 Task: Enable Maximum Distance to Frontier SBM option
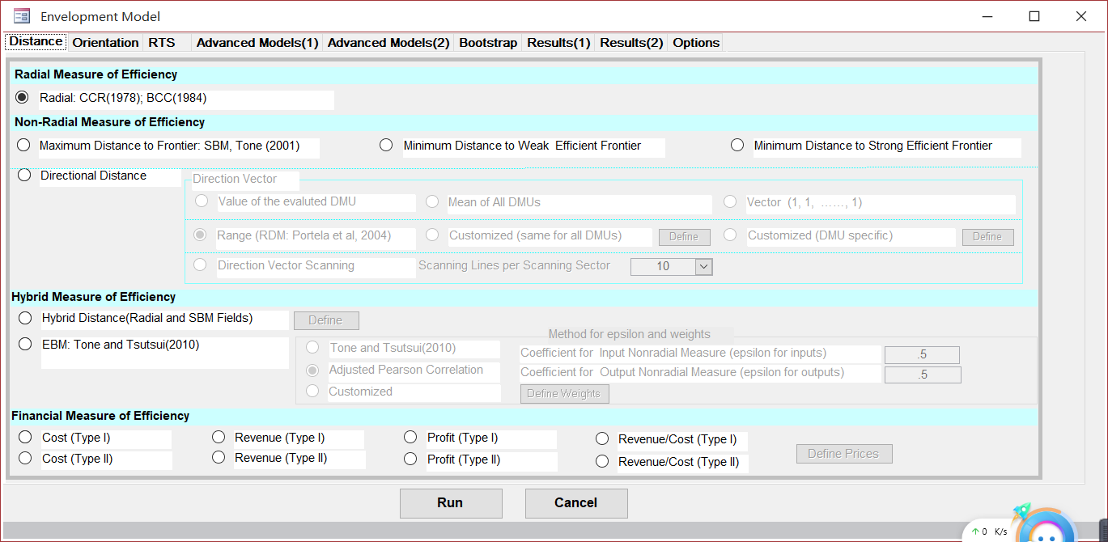point(23,145)
